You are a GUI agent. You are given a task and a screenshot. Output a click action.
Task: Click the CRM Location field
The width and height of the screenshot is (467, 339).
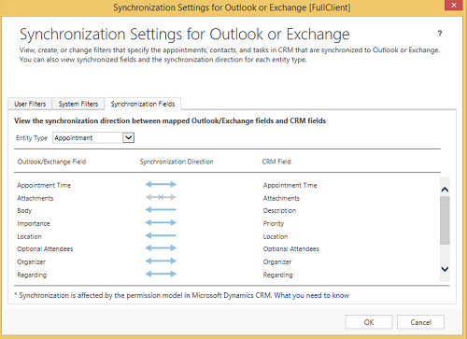click(x=276, y=236)
